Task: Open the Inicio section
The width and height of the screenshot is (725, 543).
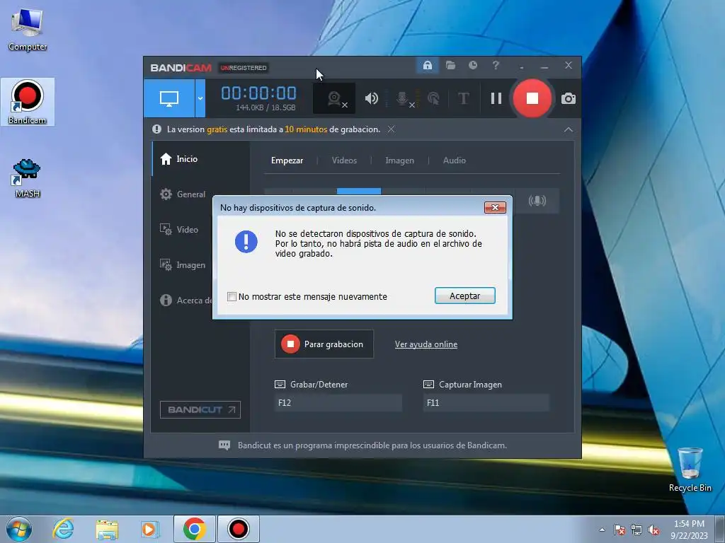Action: [201, 159]
